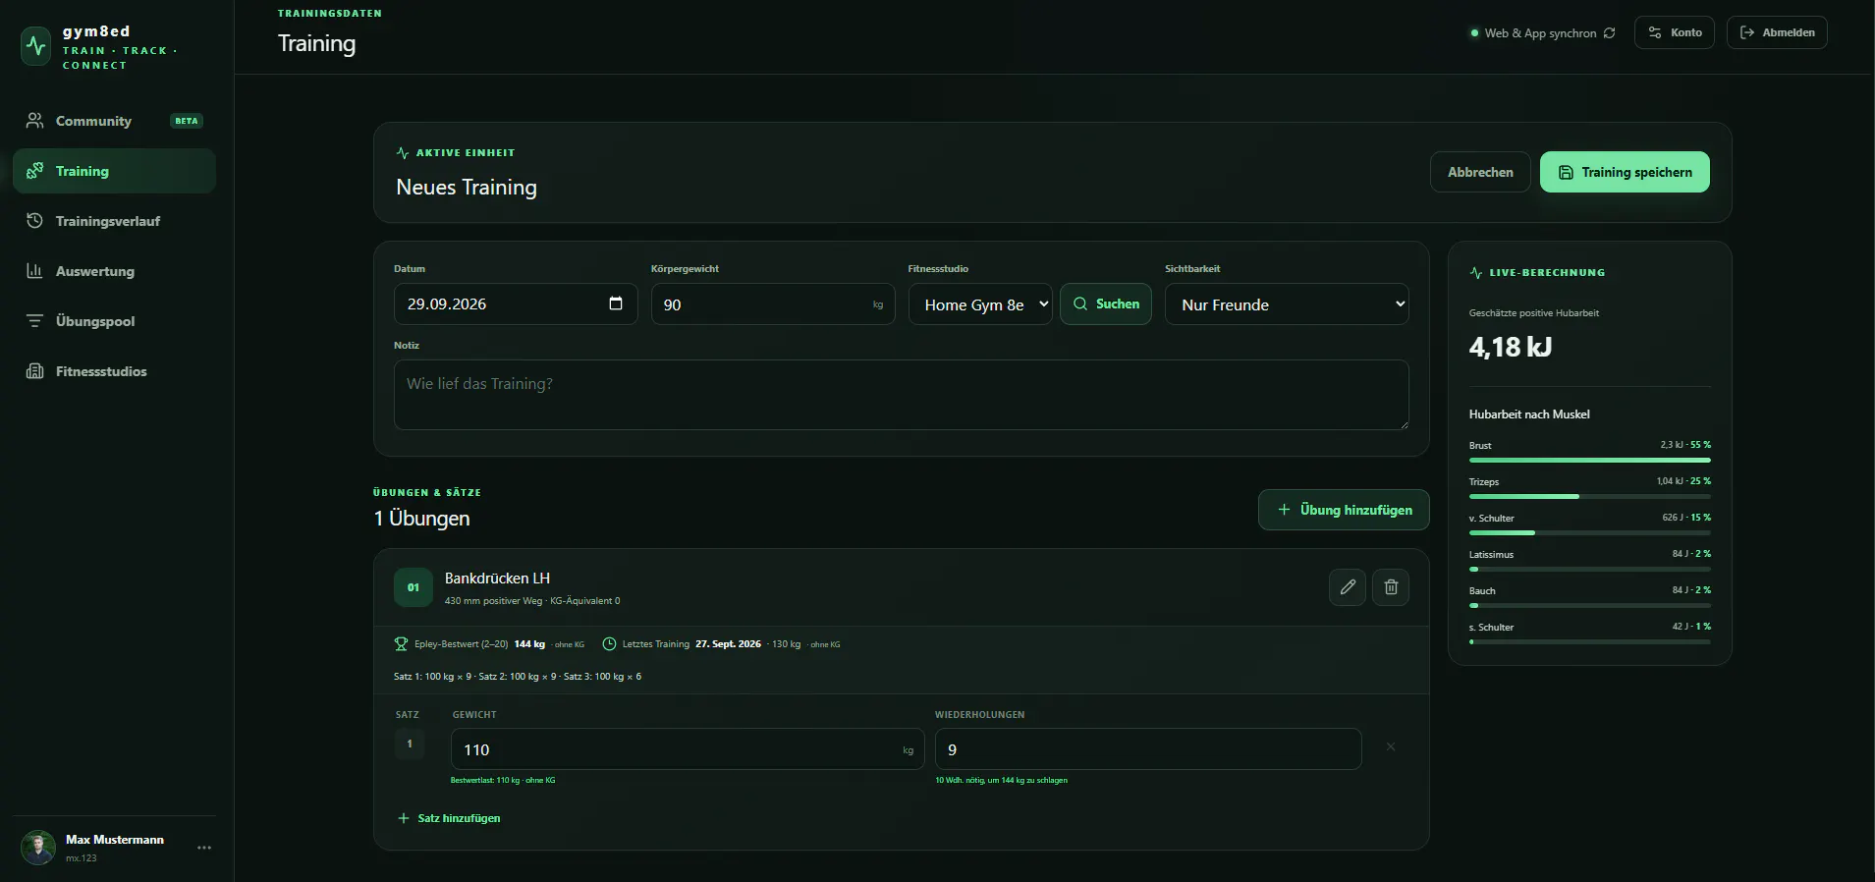1875x882 pixels.
Task: Save with Training speichern button
Action: tap(1625, 172)
